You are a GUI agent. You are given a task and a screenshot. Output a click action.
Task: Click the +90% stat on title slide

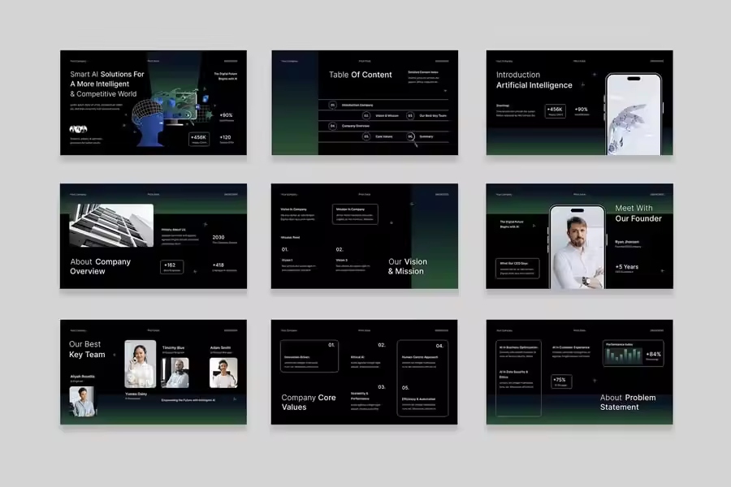(226, 117)
